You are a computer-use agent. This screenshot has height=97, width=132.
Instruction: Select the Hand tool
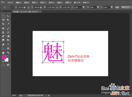[3, 53]
